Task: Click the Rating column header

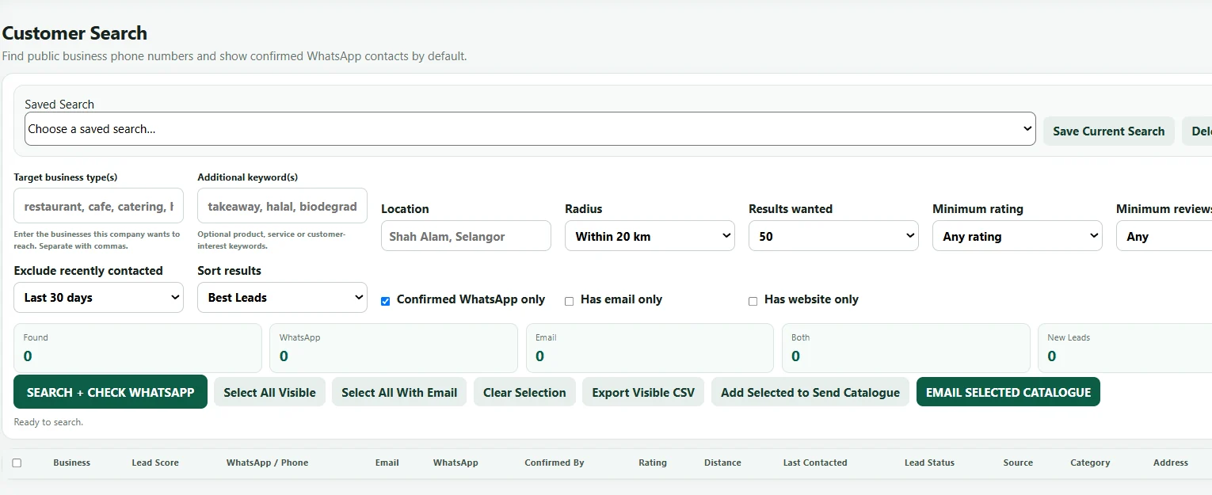Action: pyautogui.click(x=653, y=463)
